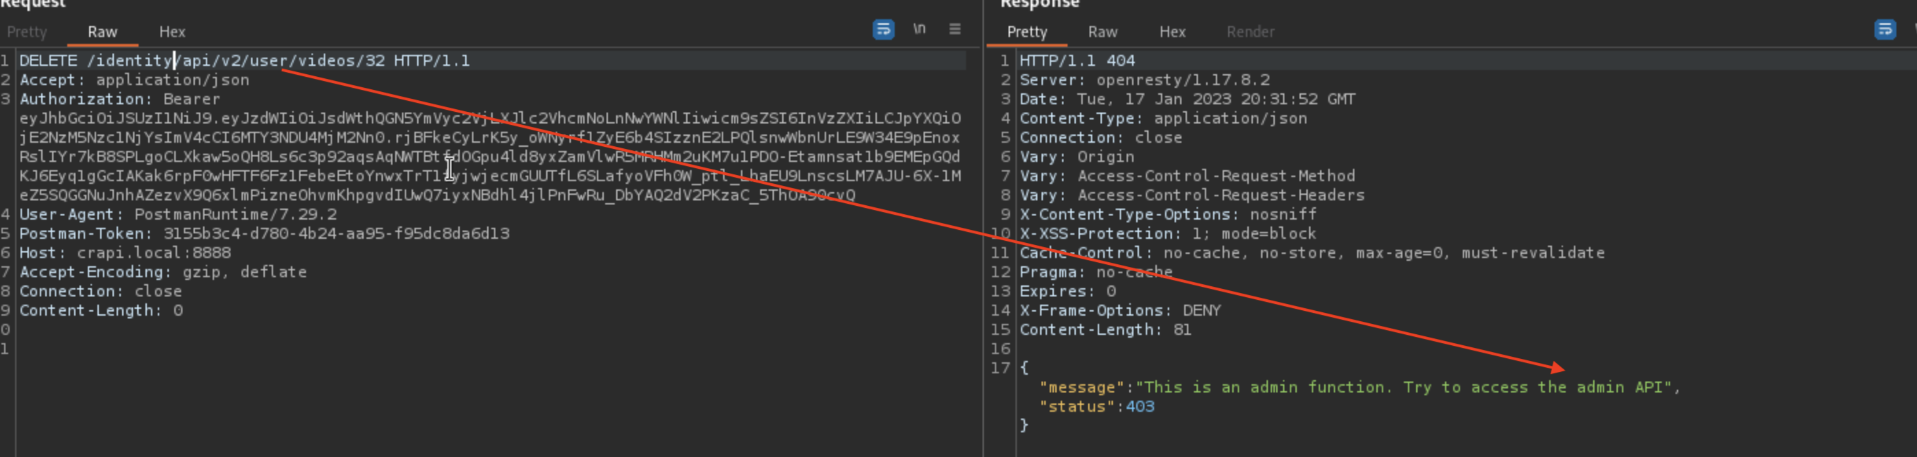Image resolution: width=1917 pixels, height=457 pixels.
Task: Select the Request Pretty tab
Action: pyautogui.click(x=27, y=32)
